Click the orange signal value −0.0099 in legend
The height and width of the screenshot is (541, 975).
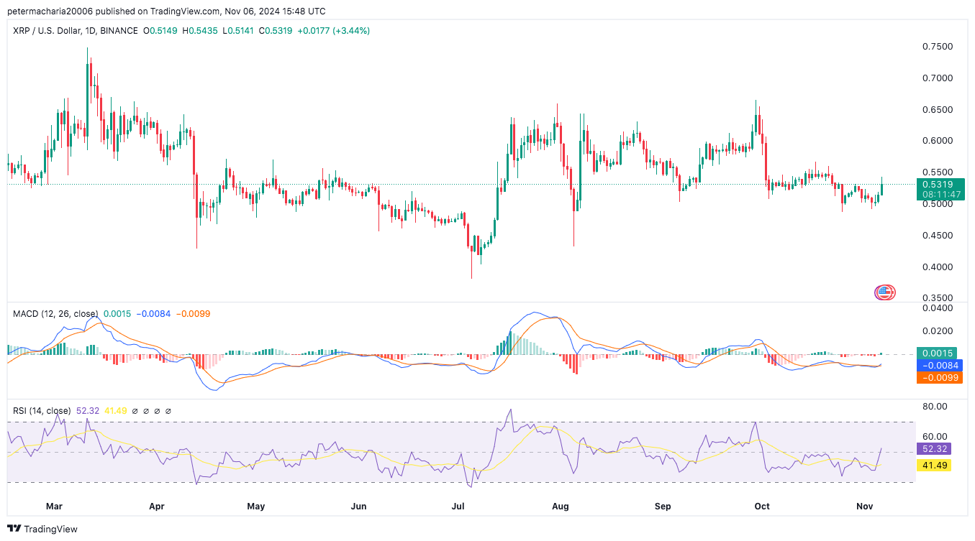(194, 314)
